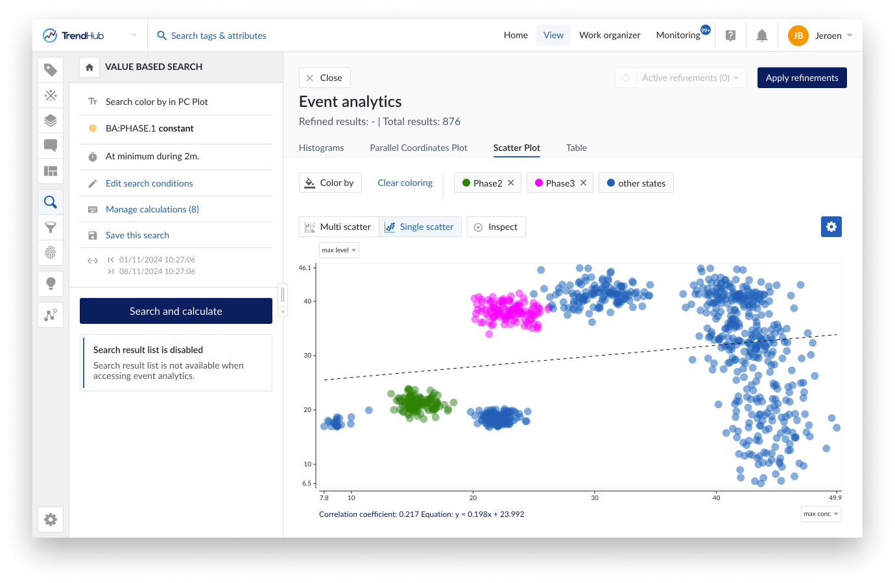This screenshot has width=895, height=583.
Task: Click the Search tags & attributes field
Action: coord(219,36)
